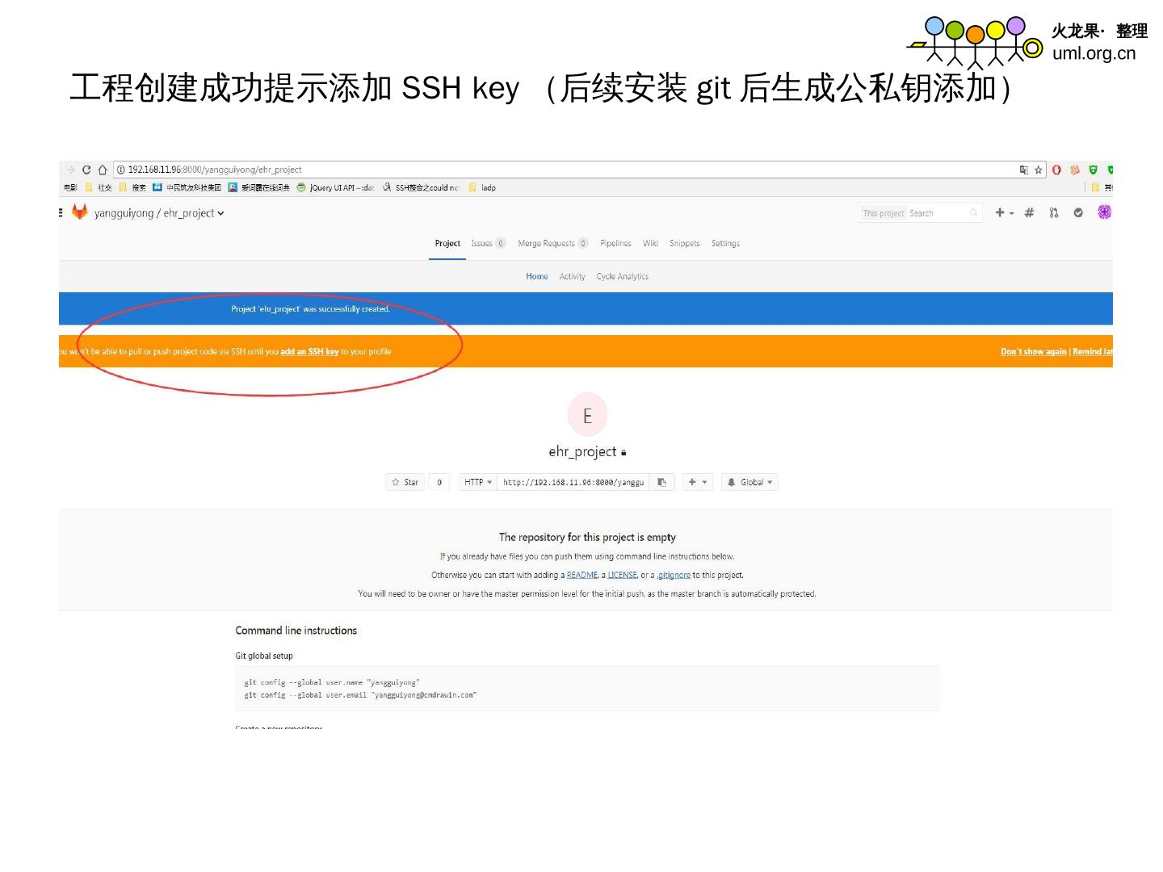
Task: Open the SSH整合之could not bookmark
Action: click(x=421, y=187)
